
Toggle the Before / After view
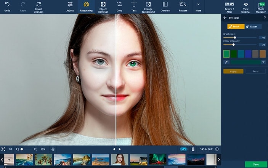[x=229, y=6]
